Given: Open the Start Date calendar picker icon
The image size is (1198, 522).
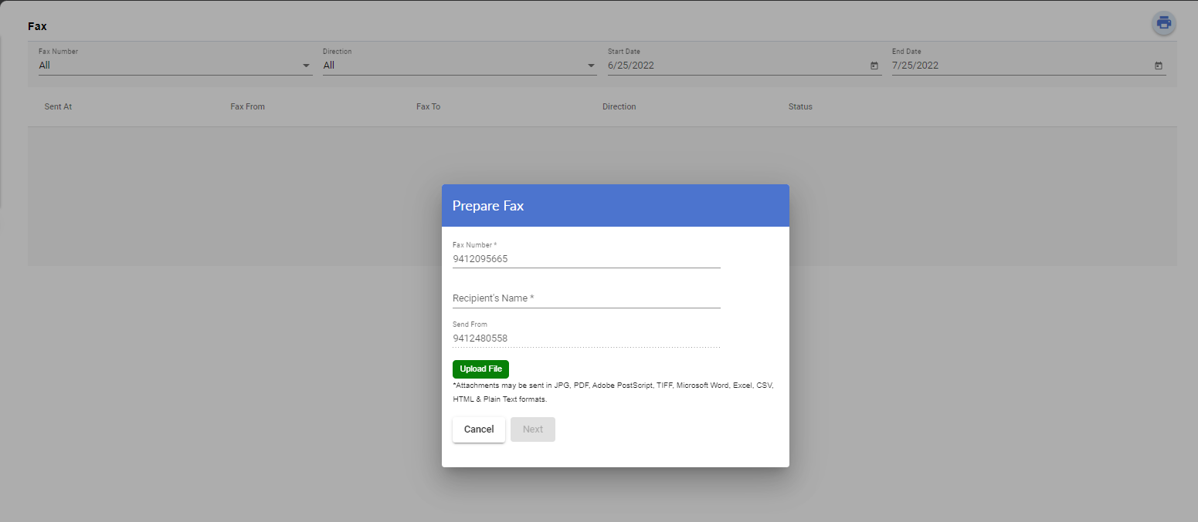Looking at the screenshot, I should (x=874, y=66).
